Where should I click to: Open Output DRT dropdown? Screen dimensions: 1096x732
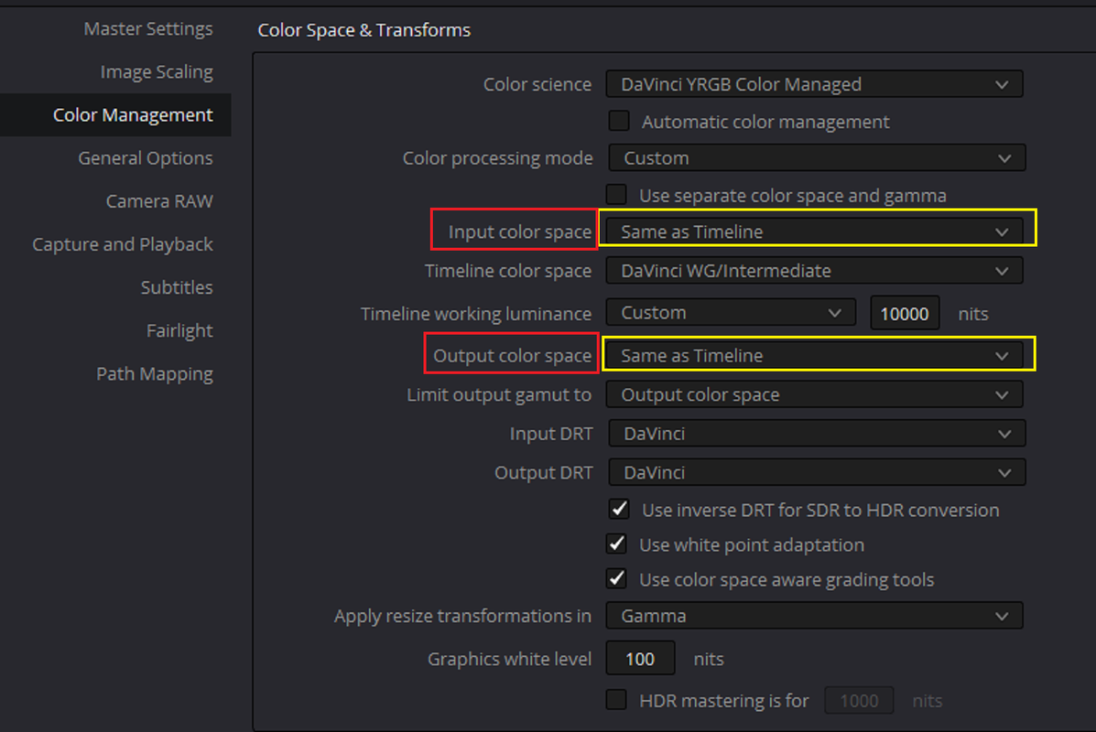(817, 472)
